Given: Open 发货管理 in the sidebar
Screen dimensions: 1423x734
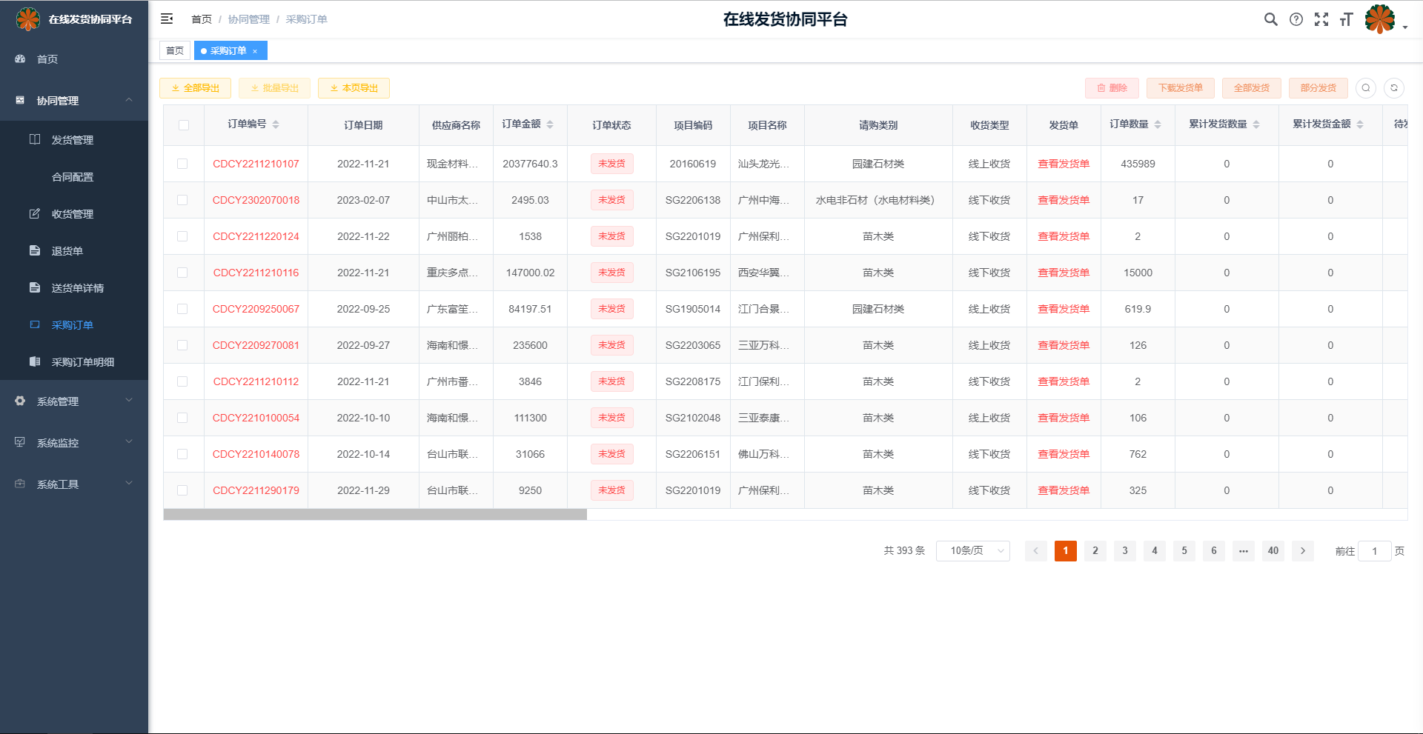Looking at the screenshot, I should click(x=72, y=140).
